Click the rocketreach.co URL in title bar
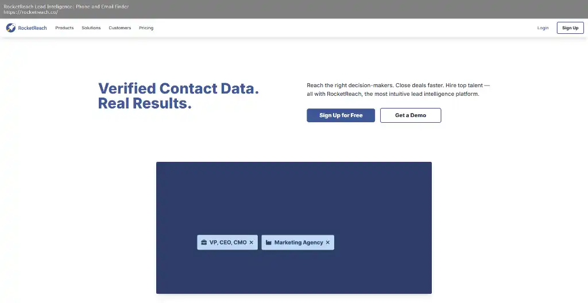Image resolution: width=588 pixels, height=303 pixels. pos(31,12)
